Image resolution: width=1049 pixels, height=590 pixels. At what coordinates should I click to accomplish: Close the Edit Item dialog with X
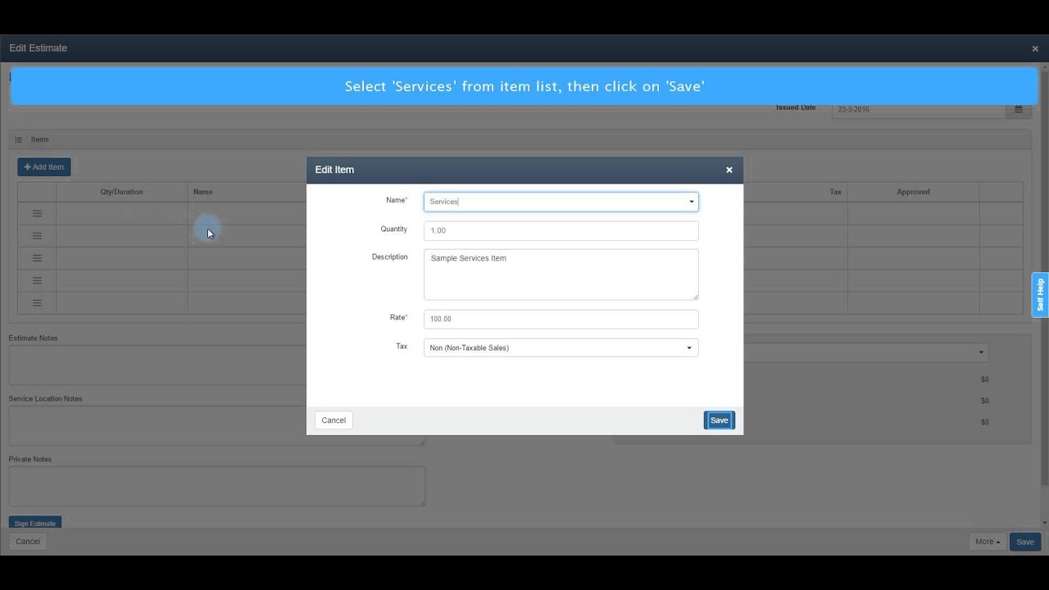[729, 170]
